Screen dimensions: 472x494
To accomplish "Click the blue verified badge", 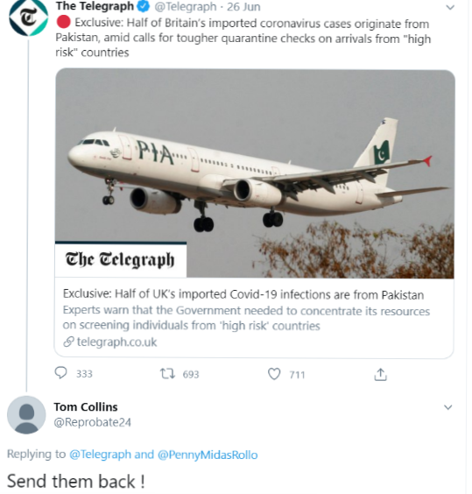I will pyautogui.click(x=144, y=6).
